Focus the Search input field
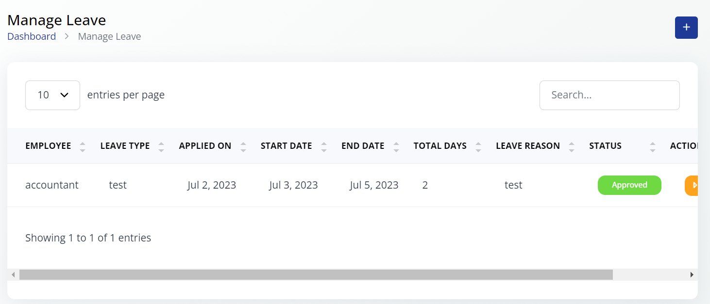This screenshot has height=304, width=710. click(609, 95)
